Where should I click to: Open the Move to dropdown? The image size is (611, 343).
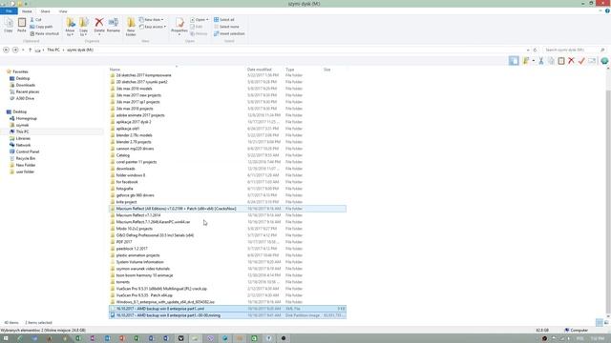point(70,28)
